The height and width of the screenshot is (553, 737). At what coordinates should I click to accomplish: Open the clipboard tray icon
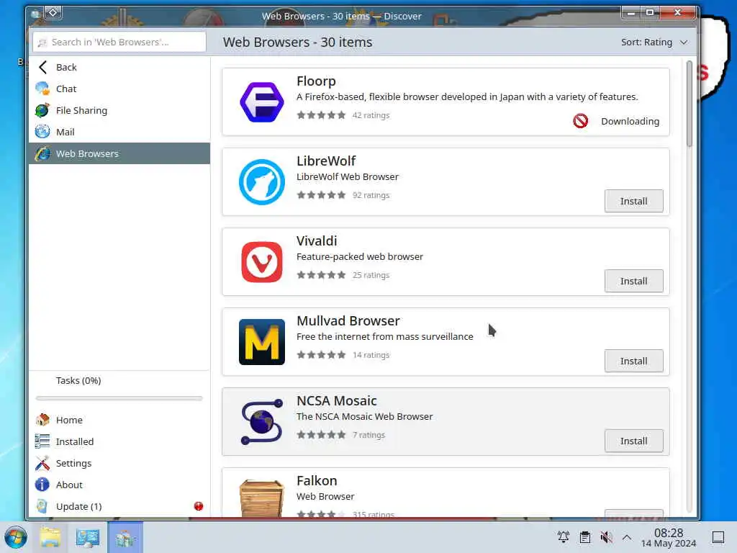point(584,536)
